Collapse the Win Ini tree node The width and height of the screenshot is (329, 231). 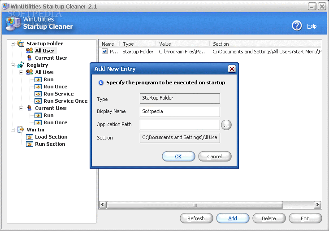tap(13, 130)
